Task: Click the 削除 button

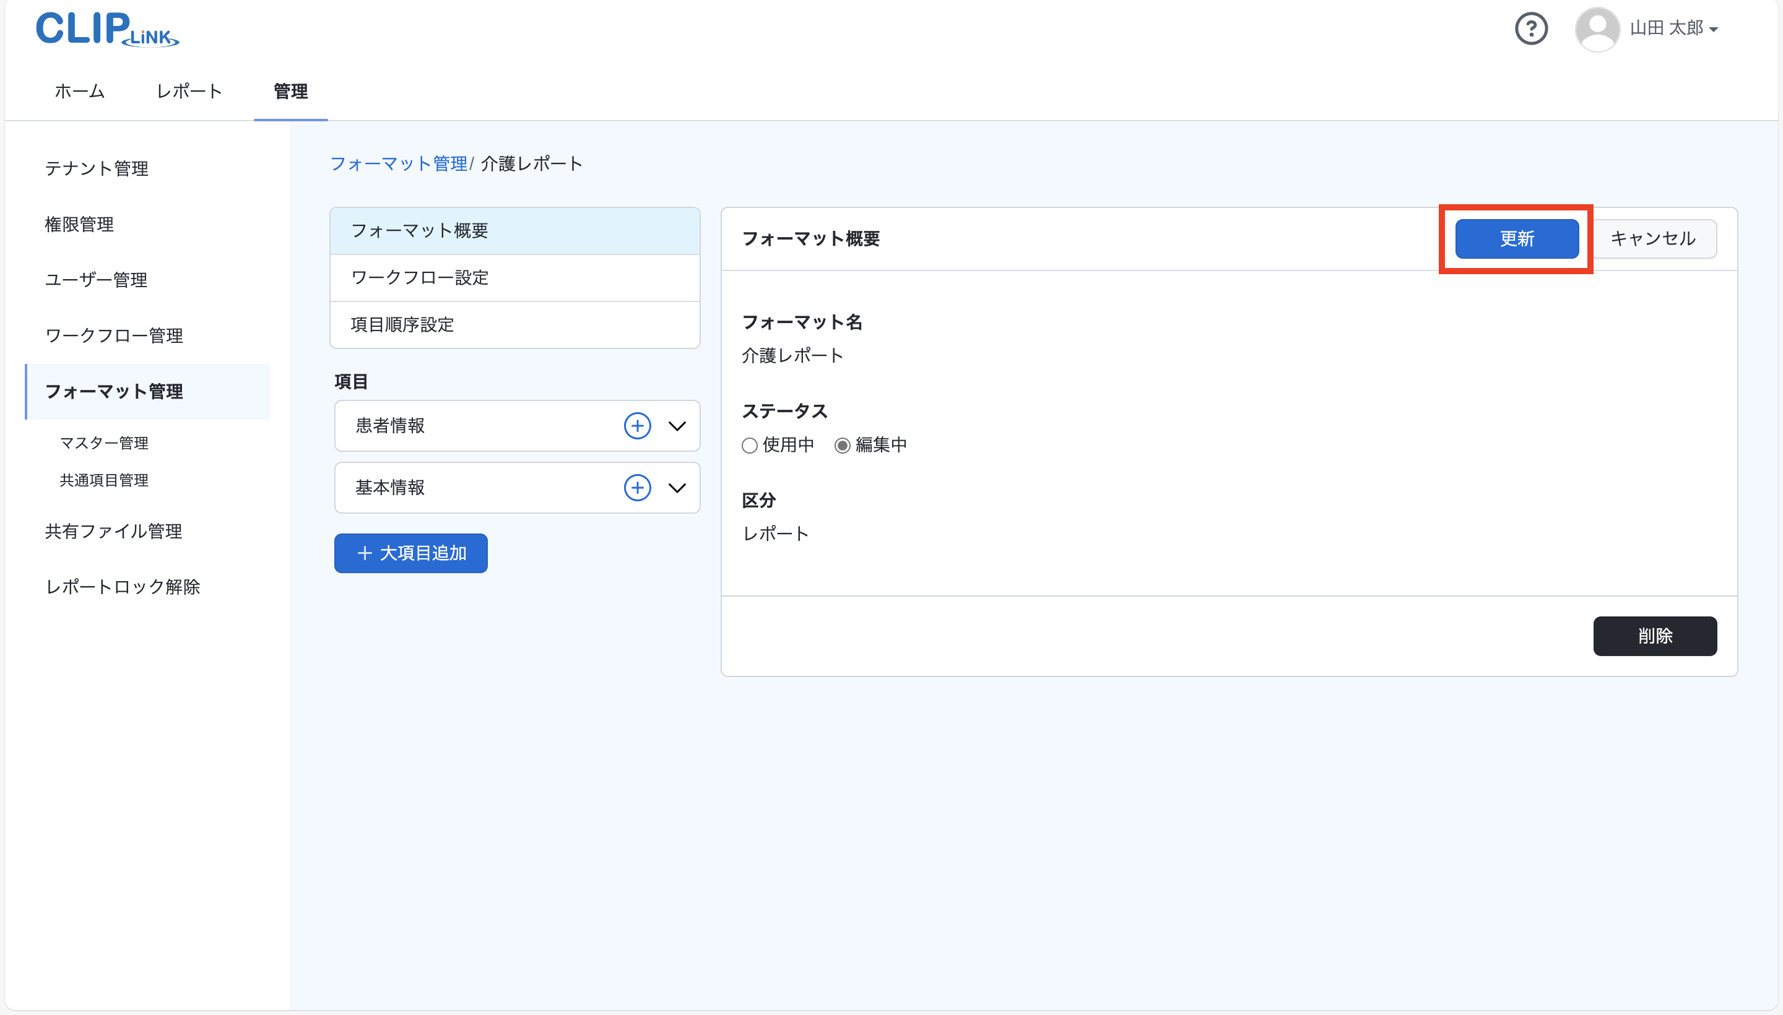Action: (1654, 635)
